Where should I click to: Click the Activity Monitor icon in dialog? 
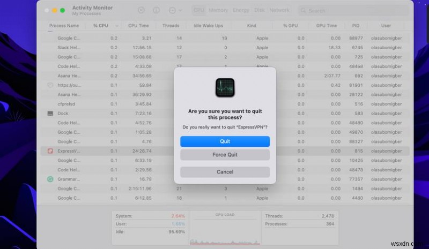[x=225, y=87]
